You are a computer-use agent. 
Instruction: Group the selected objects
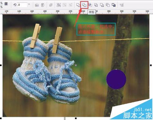coord(59,5)
